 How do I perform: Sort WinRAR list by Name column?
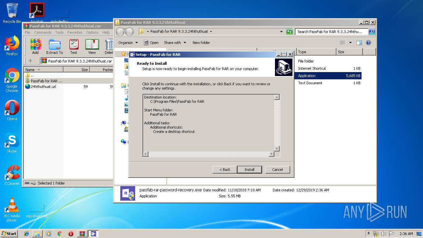click(x=44, y=70)
